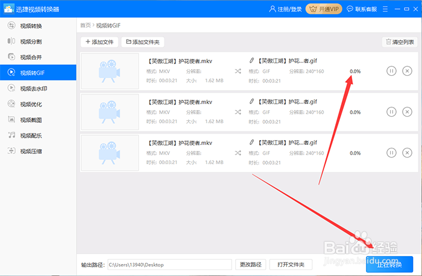422x276 pixels.
Task: Click the 视频分割 sidebar icon
Action: click(x=11, y=41)
